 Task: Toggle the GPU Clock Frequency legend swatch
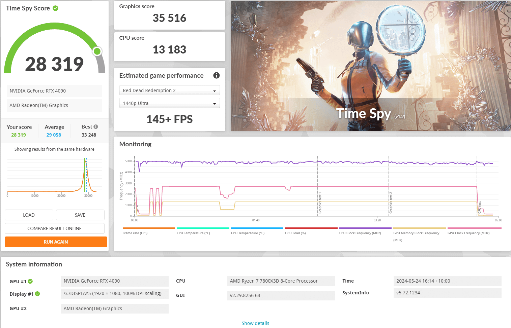[475, 228]
